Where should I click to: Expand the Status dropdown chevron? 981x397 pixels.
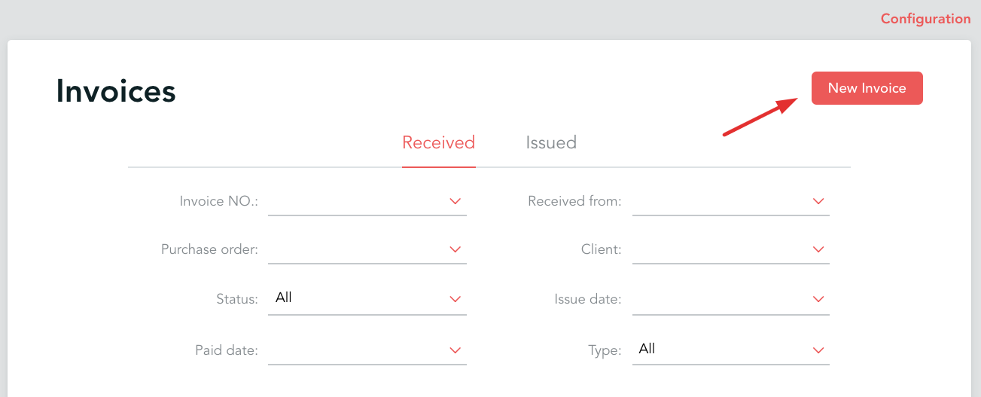pyautogui.click(x=455, y=299)
